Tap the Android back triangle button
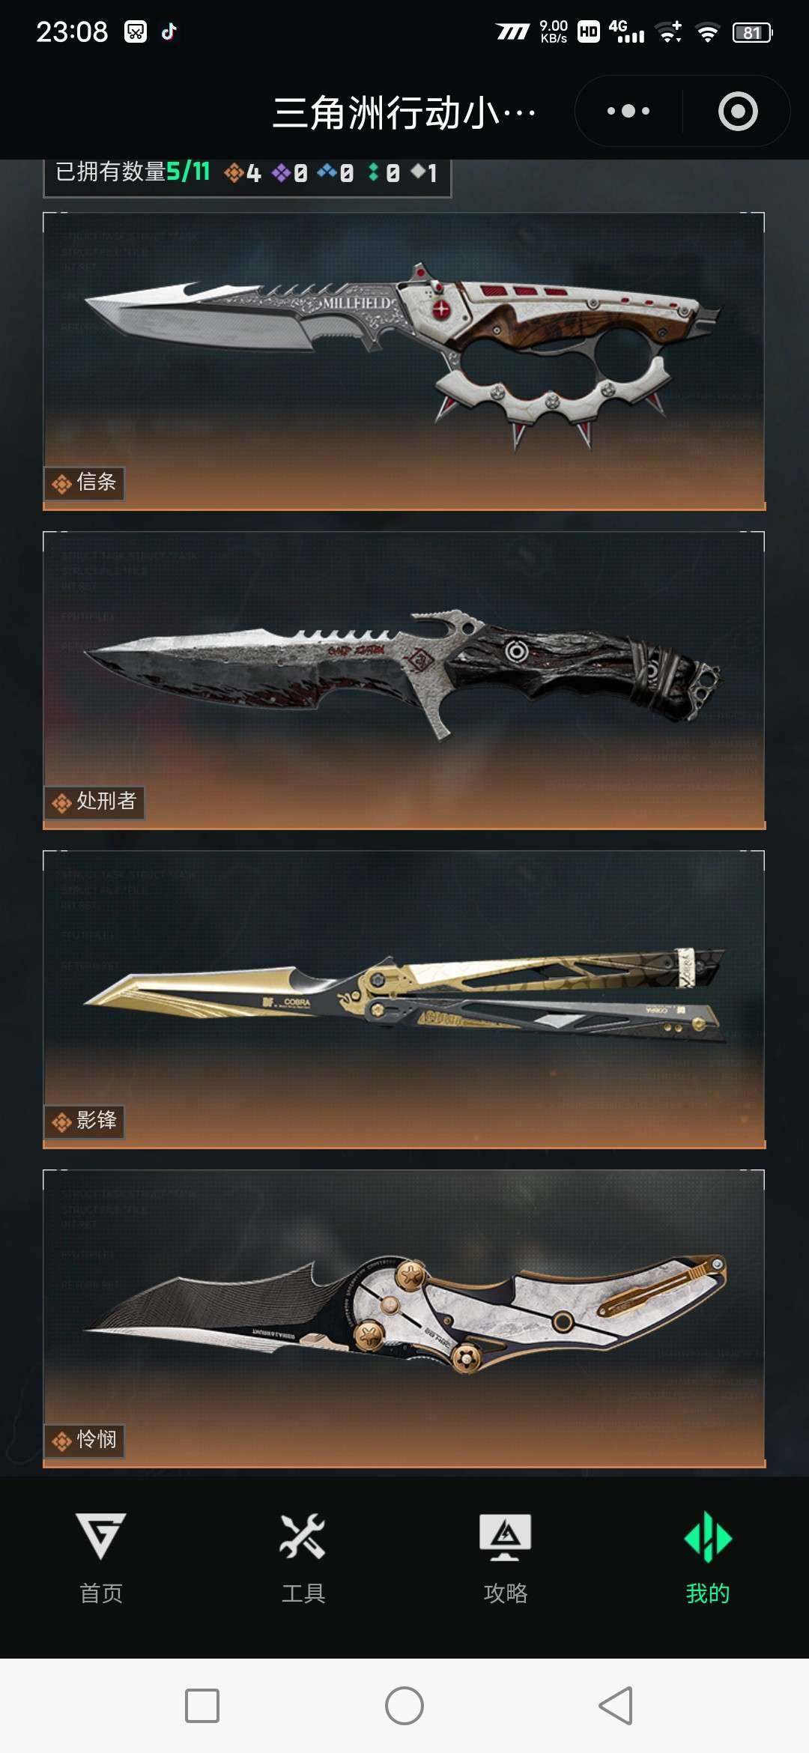Screen dimensions: 809x1753 tap(616, 1706)
